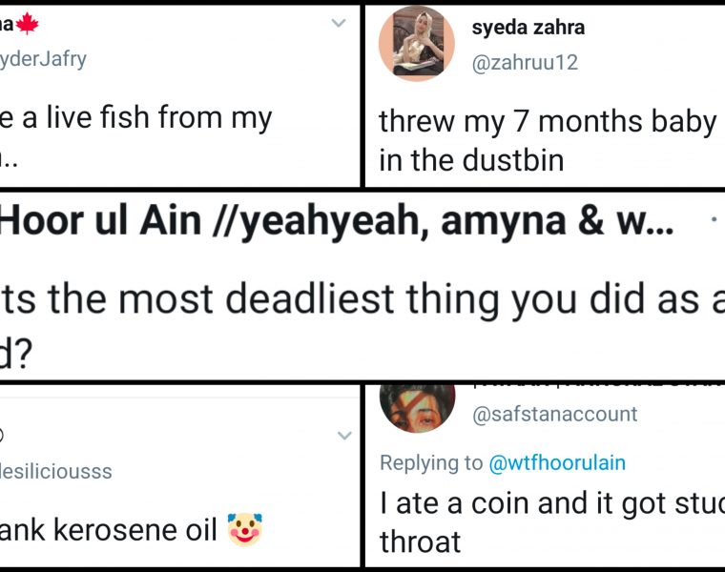Open the @safstanaccount profile picture

[417, 404]
